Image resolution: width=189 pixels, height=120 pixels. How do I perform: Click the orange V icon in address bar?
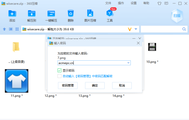[130, 29]
